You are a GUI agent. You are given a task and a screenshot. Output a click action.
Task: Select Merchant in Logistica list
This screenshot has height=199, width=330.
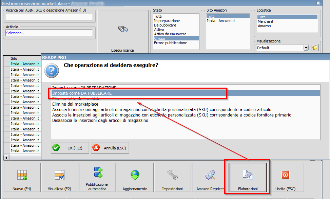[287, 21]
